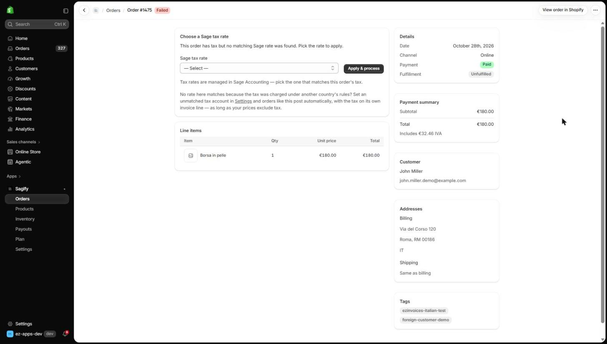Viewport: 607px width, 344px height.
Task: Click the foreign-customer-demo tag
Action: click(x=426, y=320)
